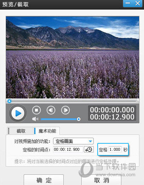
Task: Minimize the 预览/截取 window
Action: [x=128, y=3]
